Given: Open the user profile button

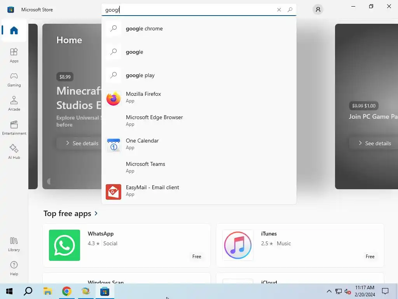Looking at the screenshot, I should point(318,10).
